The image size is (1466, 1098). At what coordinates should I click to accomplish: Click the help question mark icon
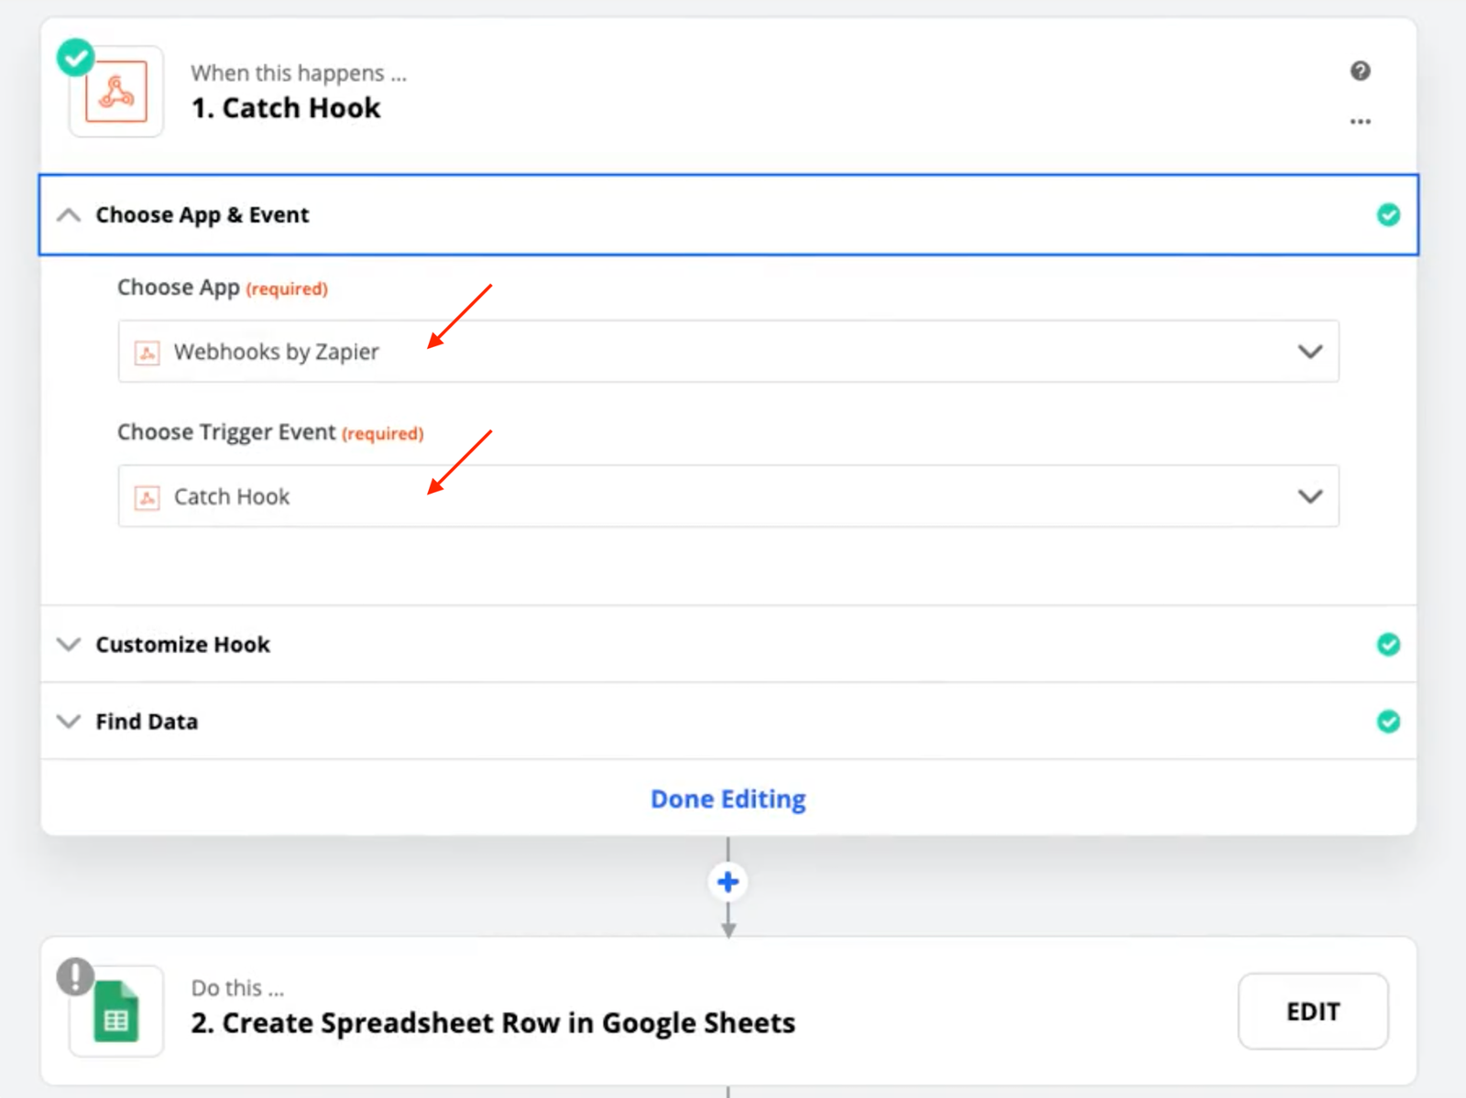pyautogui.click(x=1360, y=71)
